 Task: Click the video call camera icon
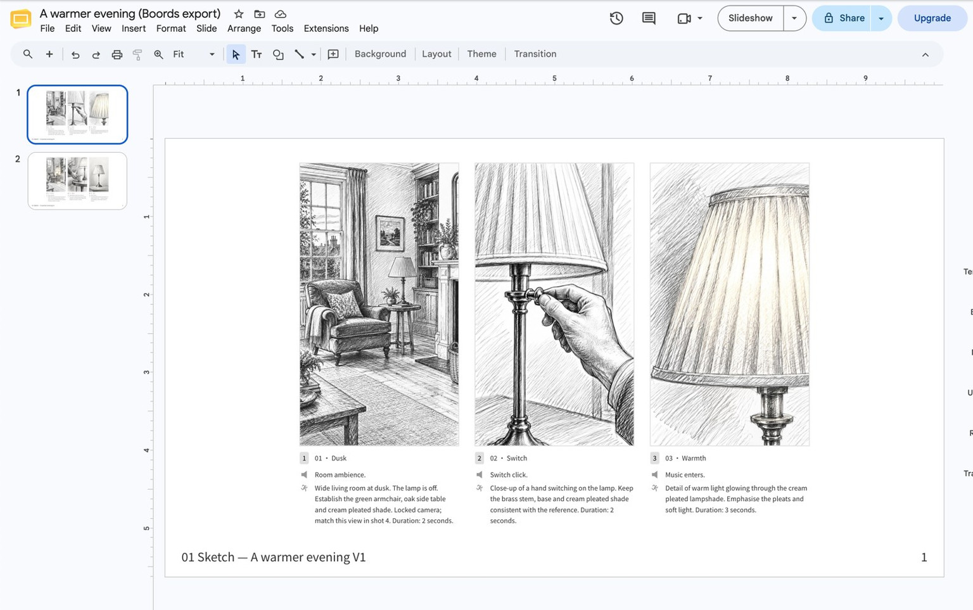(x=684, y=18)
